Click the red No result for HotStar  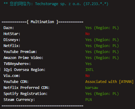tap(87, 34)
